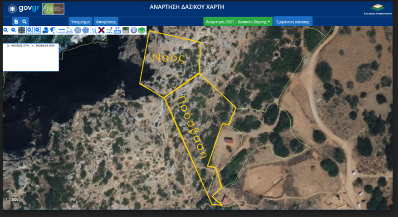Click the document file icon in header
Viewport: 398px width, 217px height.
(16, 22)
